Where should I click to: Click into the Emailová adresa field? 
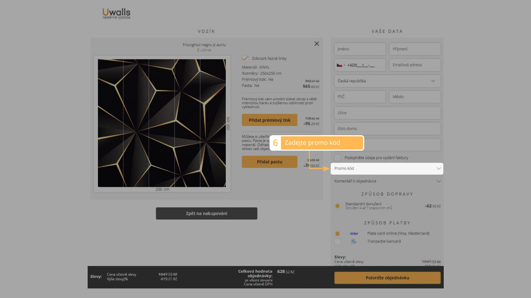(x=415, y=65)
